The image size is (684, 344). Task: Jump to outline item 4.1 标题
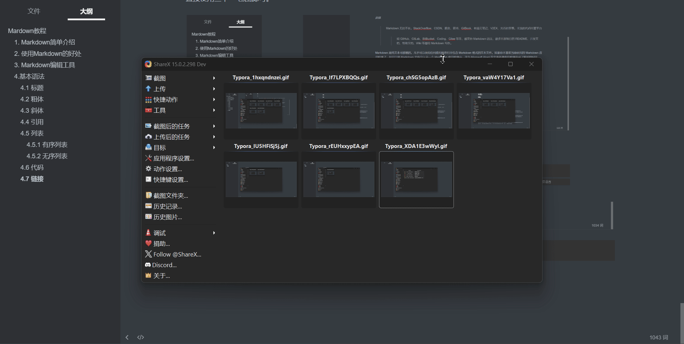[32, 88]
